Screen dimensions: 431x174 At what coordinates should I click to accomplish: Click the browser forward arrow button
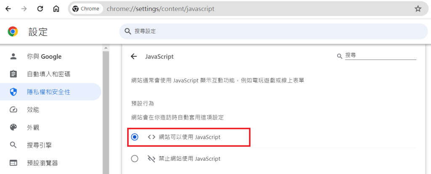24,9
